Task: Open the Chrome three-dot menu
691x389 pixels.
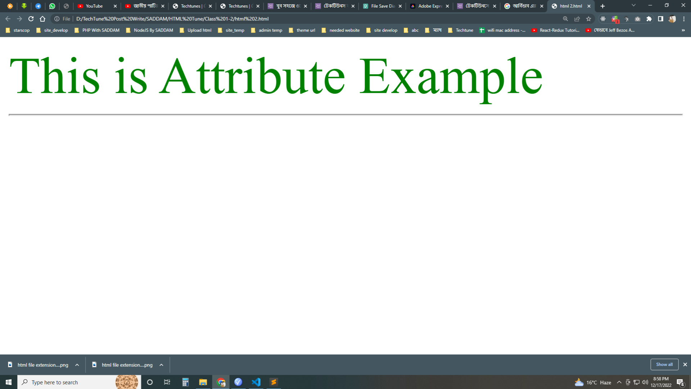Action: coord(684,19)
